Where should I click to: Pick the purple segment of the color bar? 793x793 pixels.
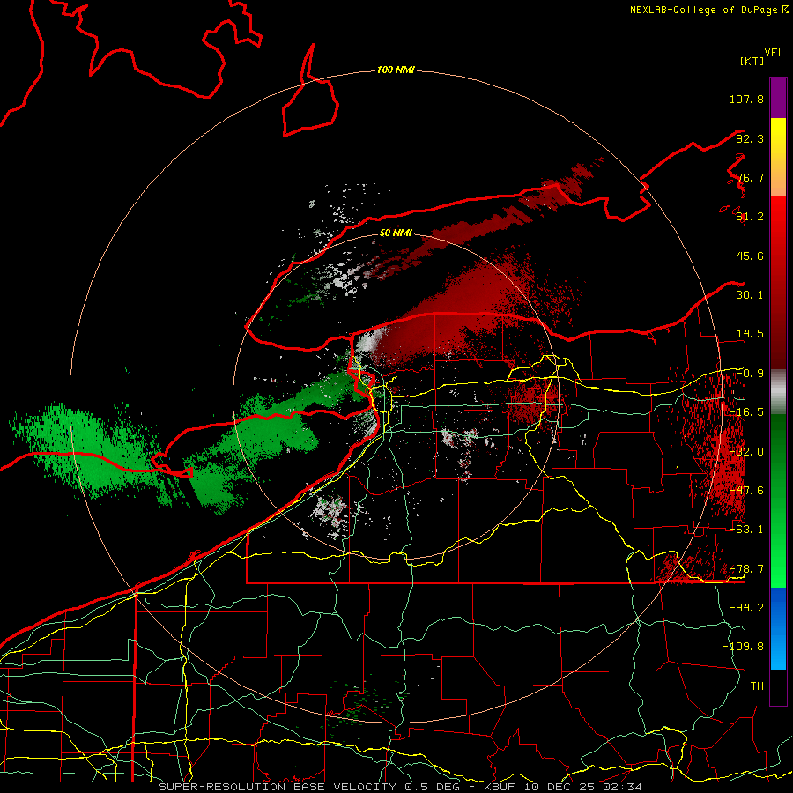pyautogui.click(x=778, y=98)
